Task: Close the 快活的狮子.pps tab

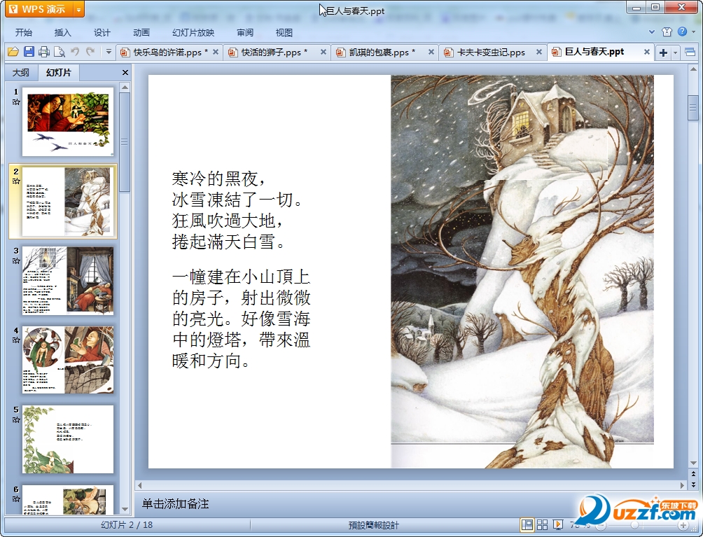Action: [323, 52]
